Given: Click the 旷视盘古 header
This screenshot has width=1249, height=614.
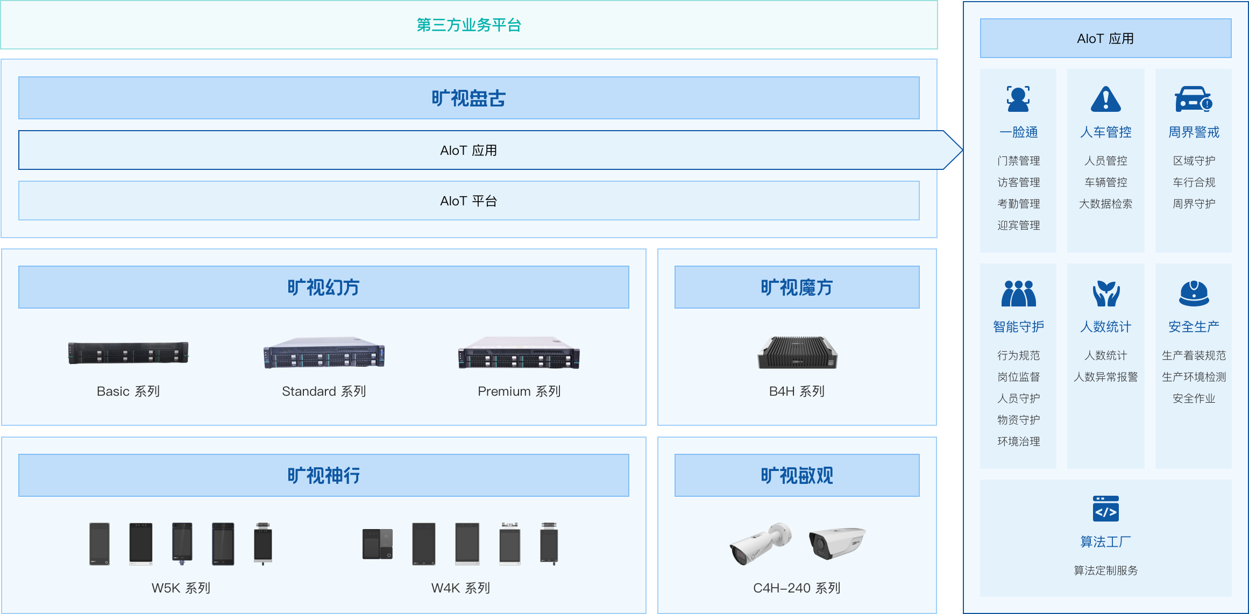Looking at the screenshot, I should point(468,98).
